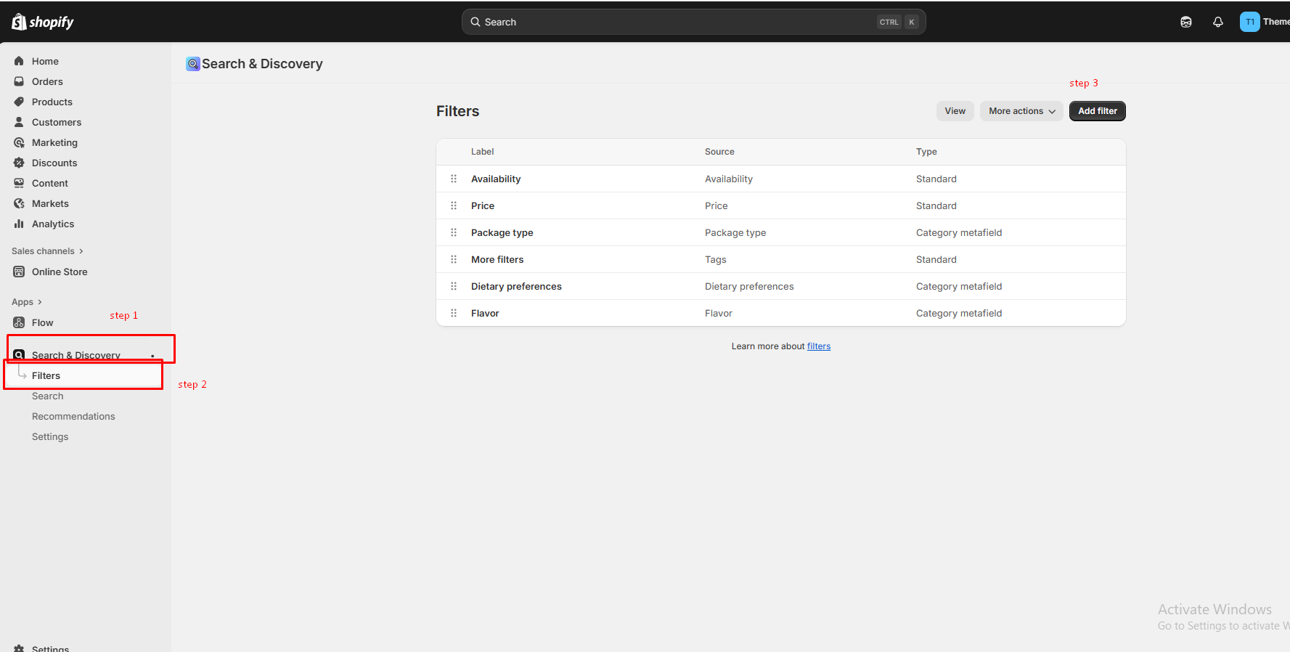Click drag handle beside Flavor row

pos(454,313)
